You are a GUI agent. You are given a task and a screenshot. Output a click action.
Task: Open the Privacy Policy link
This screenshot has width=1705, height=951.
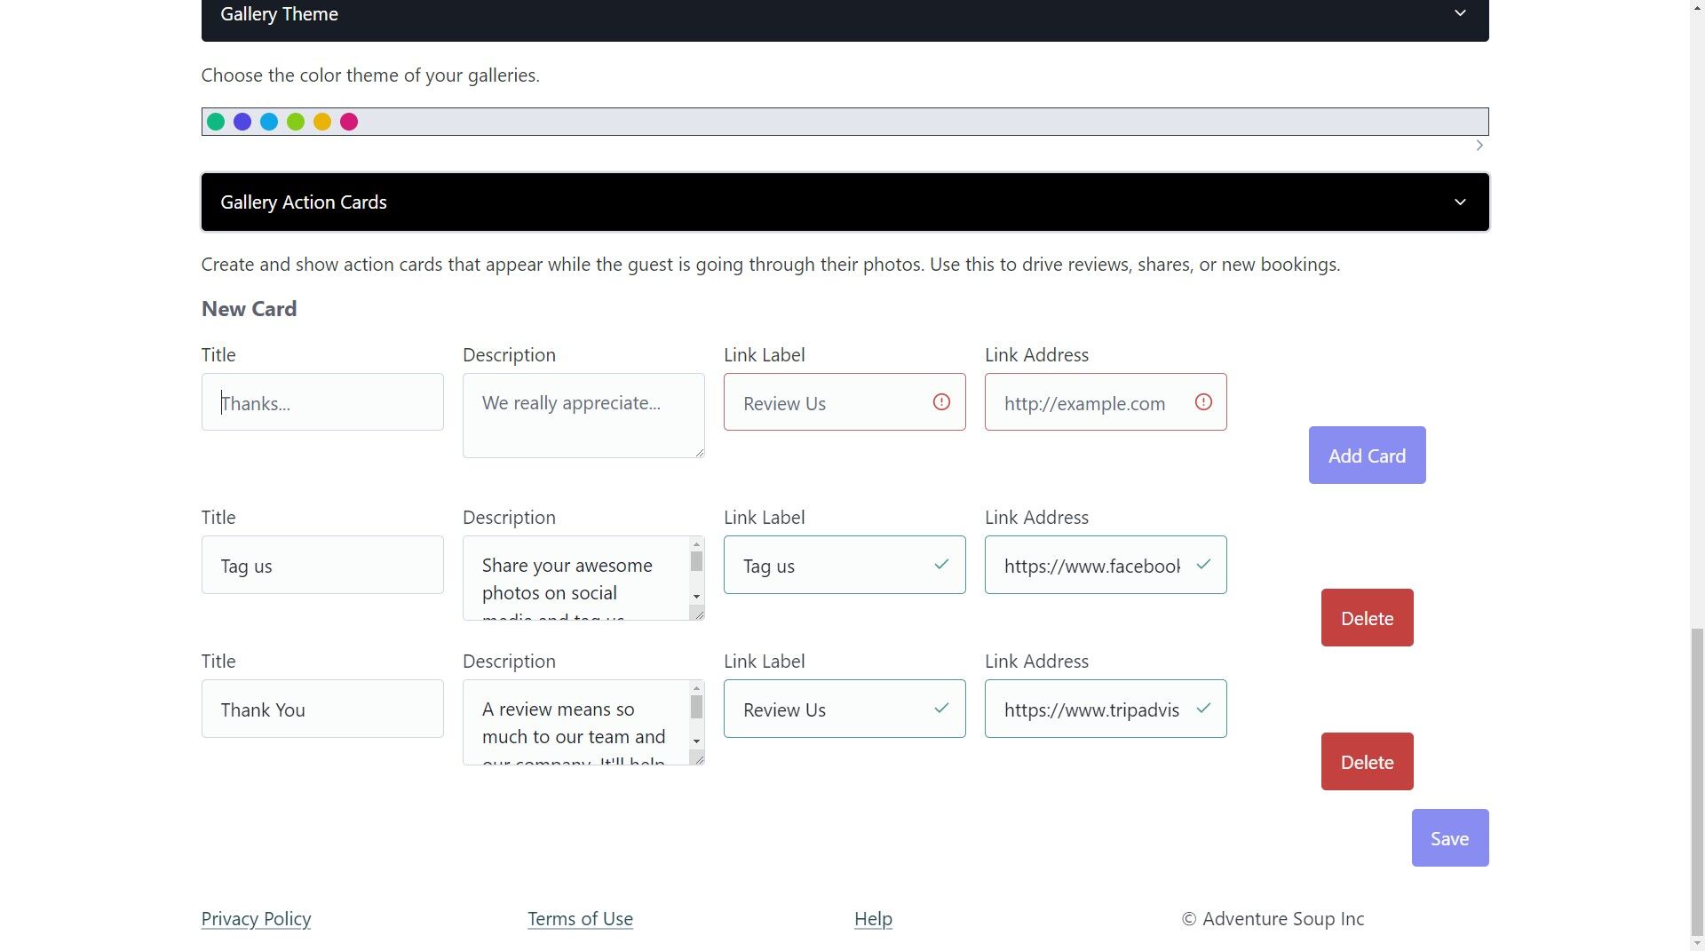pyautogui.click(x=256, y=919)
